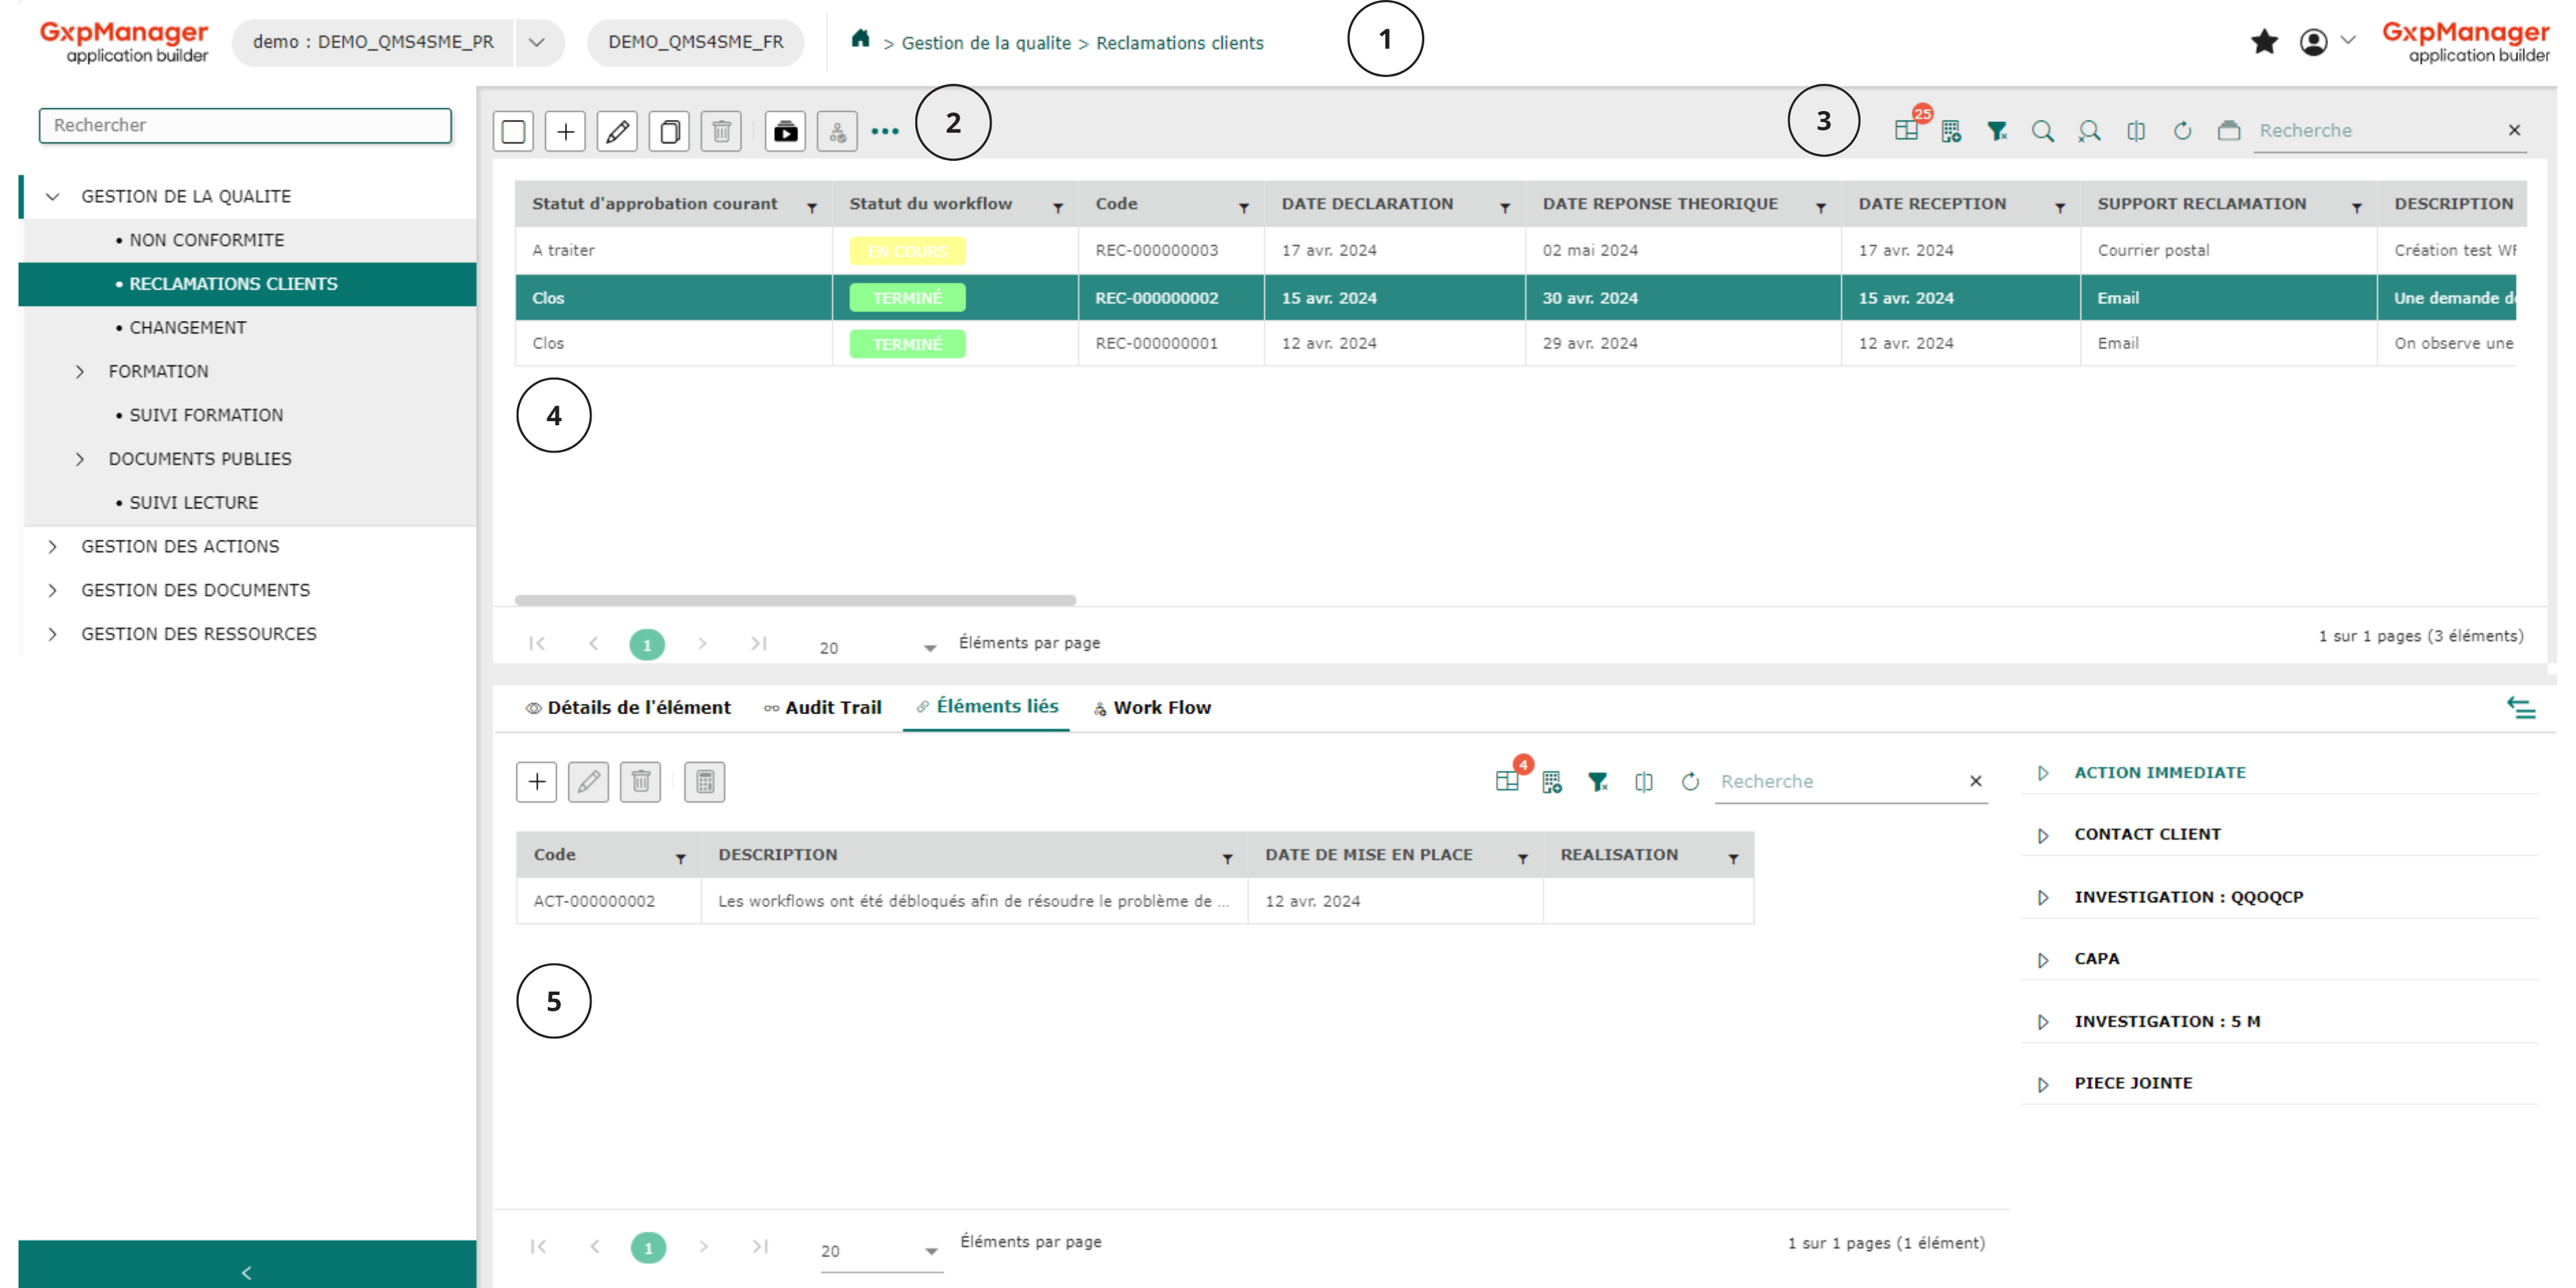2576x1288 pixels.
Task: Click the Rechercher sidebar search field
Action: [x=245, y=125]
